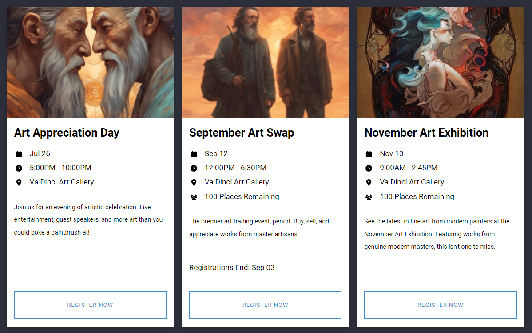Click the location pin in Art Appreciation Day card
Viewport: 532px width, 333px height.
[x=19, y=183]
